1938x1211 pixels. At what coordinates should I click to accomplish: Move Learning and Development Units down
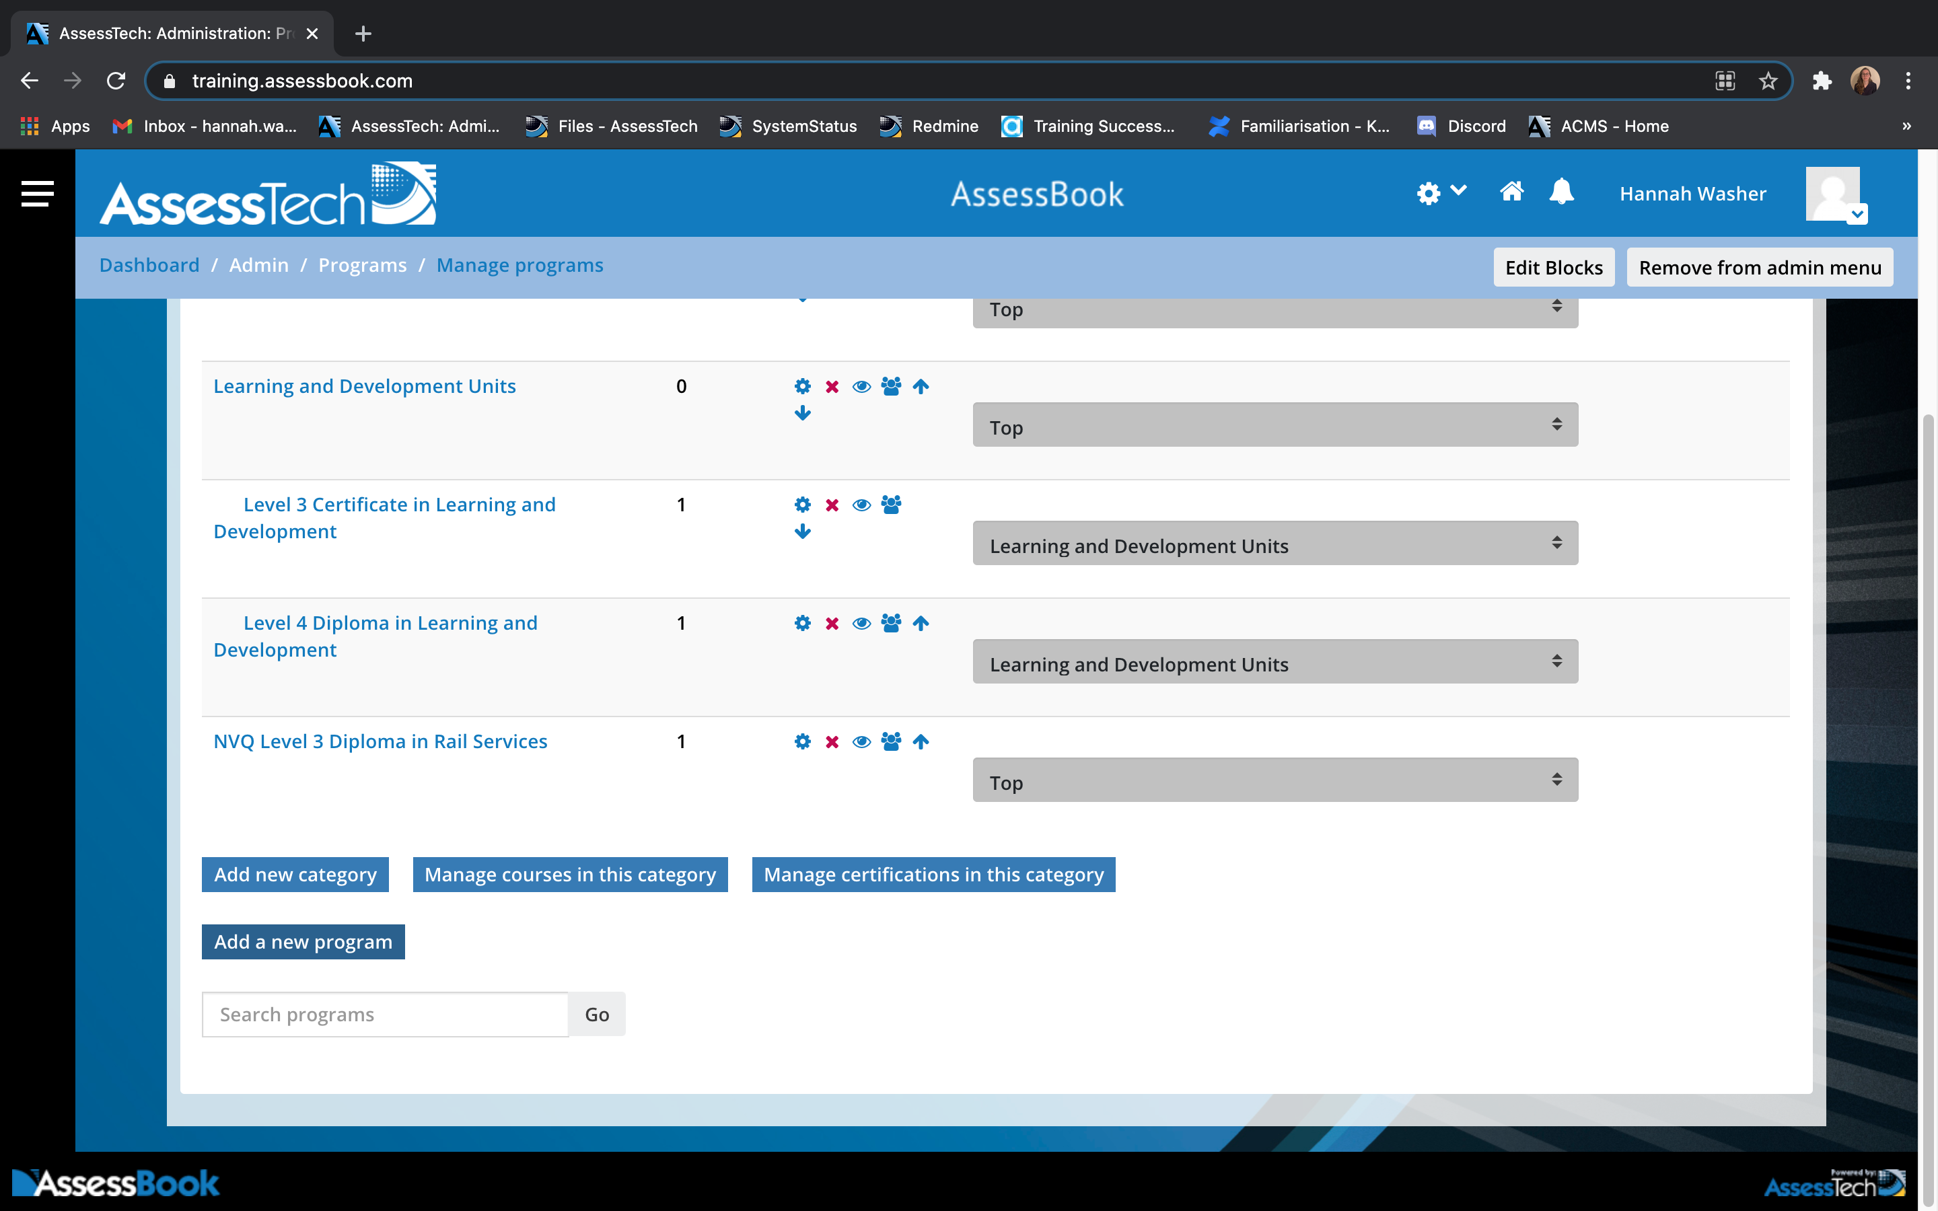pos(802,413)
